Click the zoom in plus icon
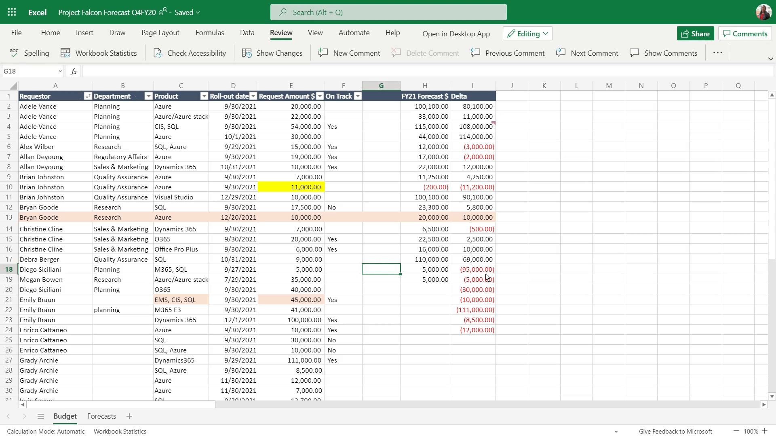 click(x=765, y=431)
